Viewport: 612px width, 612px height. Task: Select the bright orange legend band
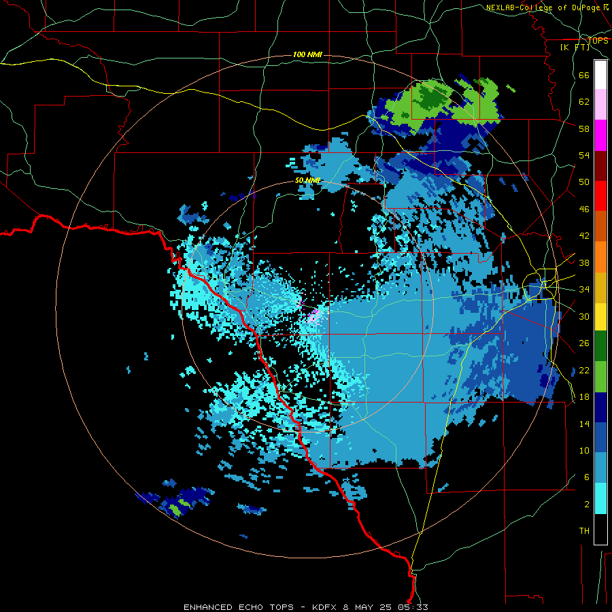click(600, 257)
